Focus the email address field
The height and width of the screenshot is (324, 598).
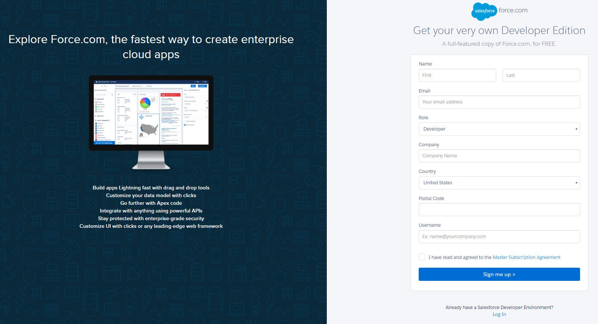tap(499, 102)
